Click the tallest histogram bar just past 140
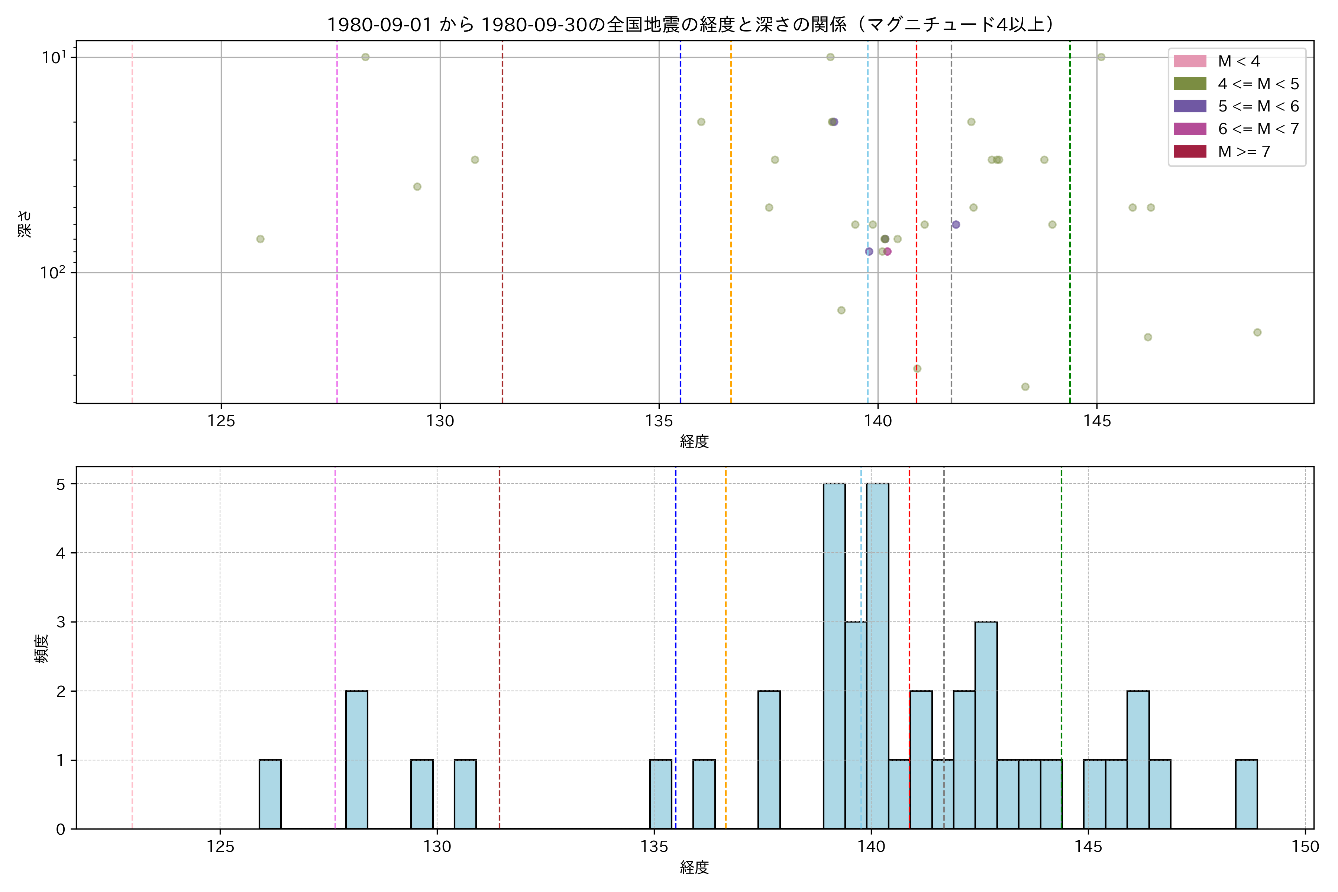Screen dimensions: 1338x892 pos(878,654)
